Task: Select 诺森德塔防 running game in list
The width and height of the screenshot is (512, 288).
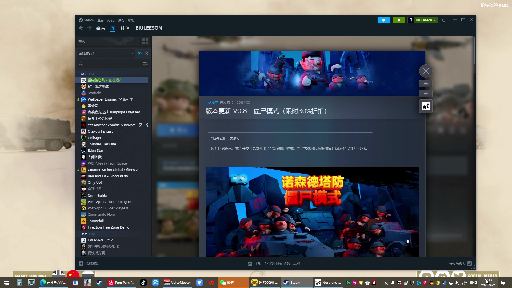Action: [112, 80]
